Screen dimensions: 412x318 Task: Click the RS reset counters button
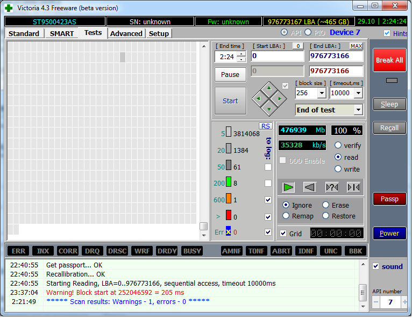(x=265, y=126)
